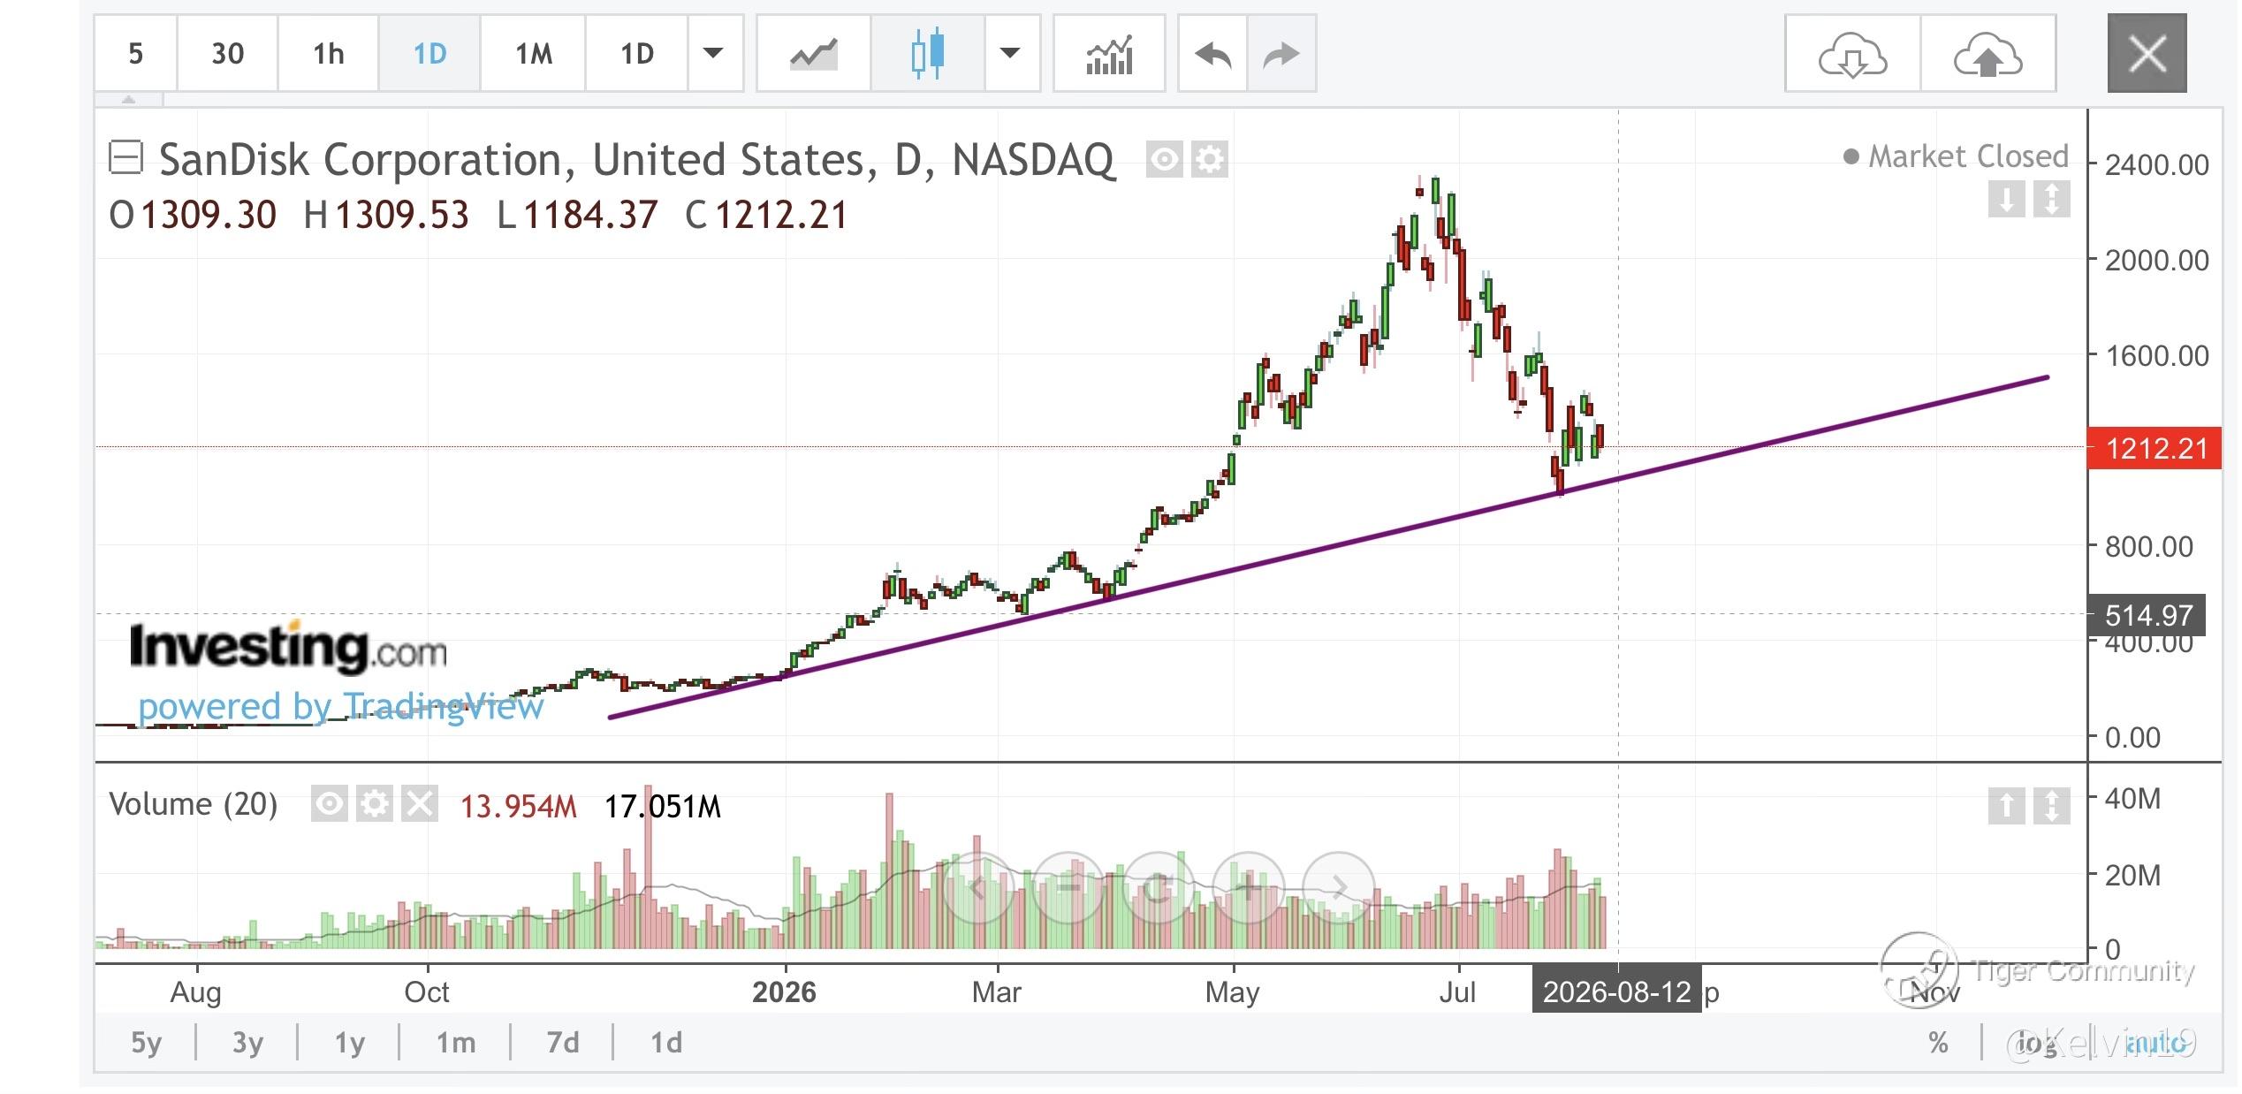
Task: Toggle auto scale
Action: (2155, 1044)
